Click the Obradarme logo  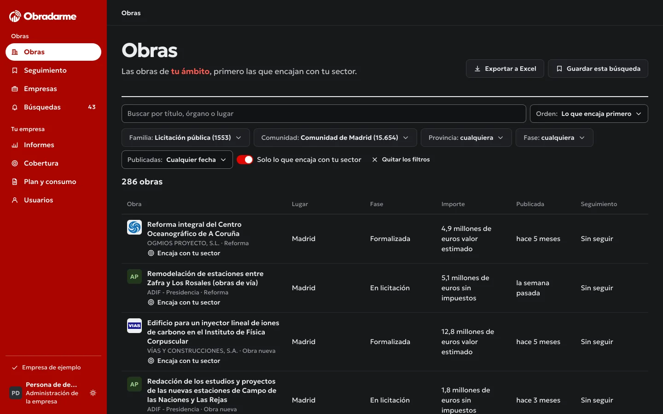[x=43, y=17]
